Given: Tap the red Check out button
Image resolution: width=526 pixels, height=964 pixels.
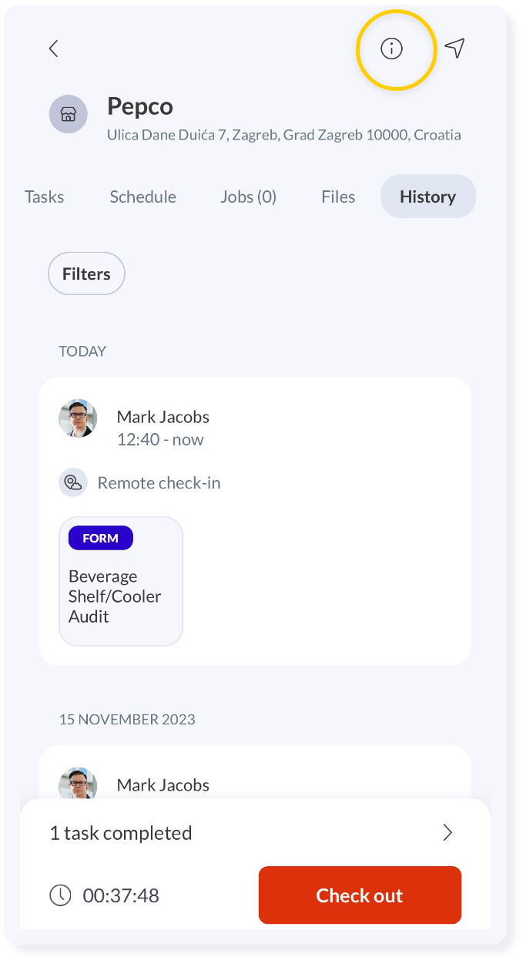Looking at the screenshot, I should tap(360, 895).
